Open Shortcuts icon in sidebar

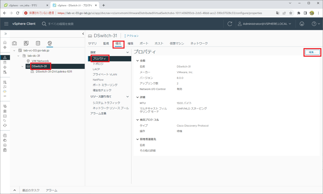tap(5, 47)
